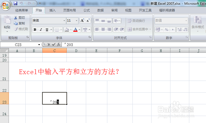Screen dimensions: 206x123
Task: Open alignment 对齐方式 dialog launcher
Action: pyautogui.click(x=151, y=37)
